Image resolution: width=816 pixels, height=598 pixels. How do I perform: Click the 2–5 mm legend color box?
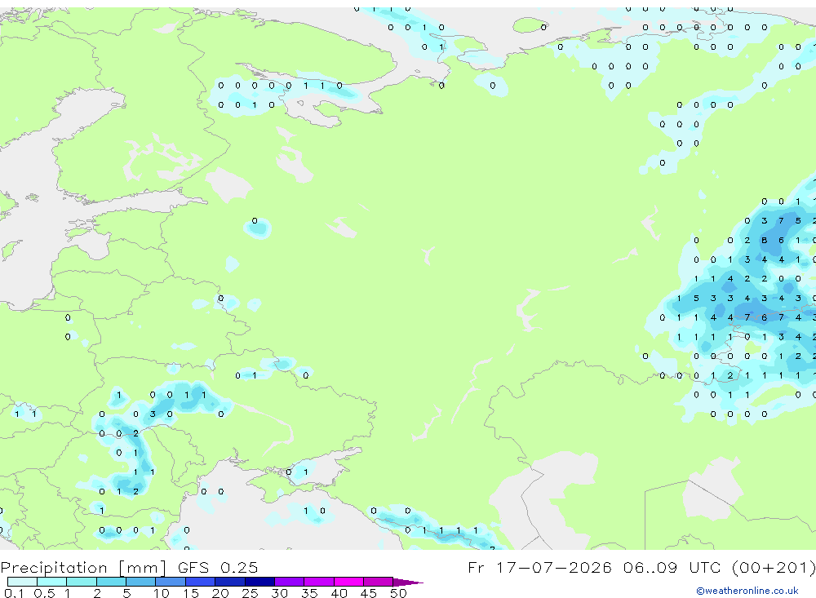(x=111, y=582)
